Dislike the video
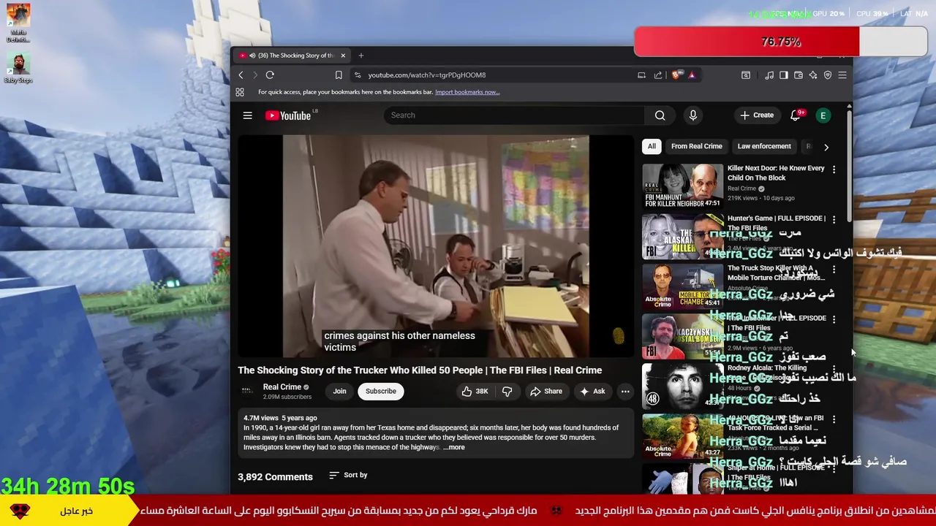936x526 pixels. click(507, 392)
